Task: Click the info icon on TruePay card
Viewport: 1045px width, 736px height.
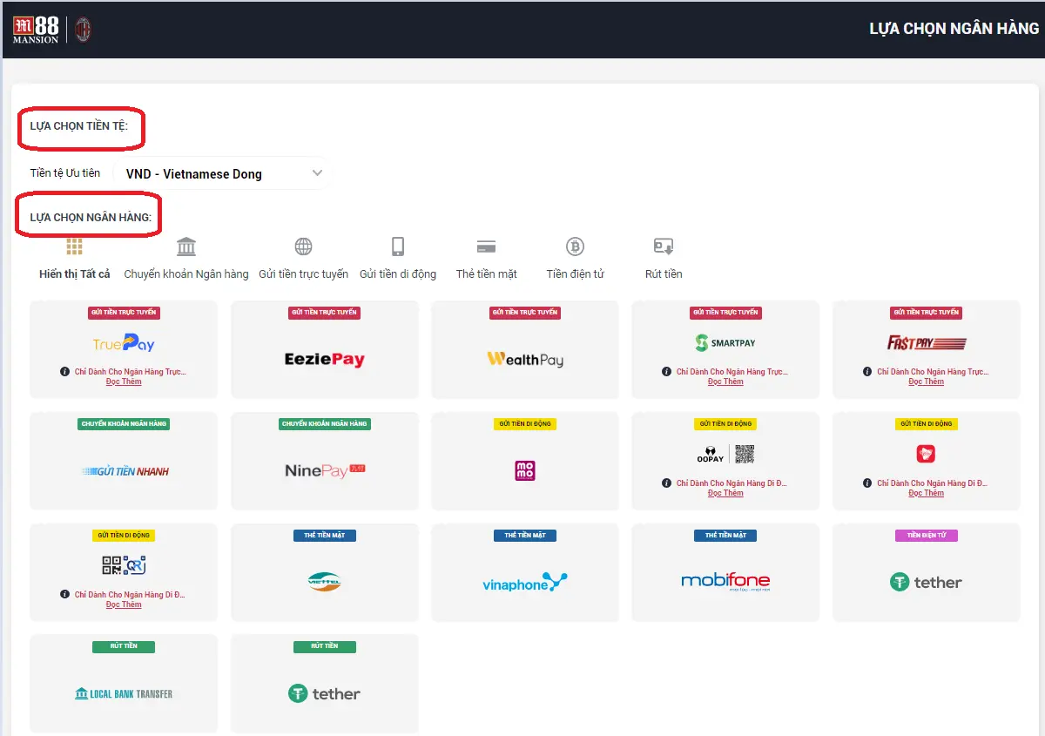Action: click(65, 372)
